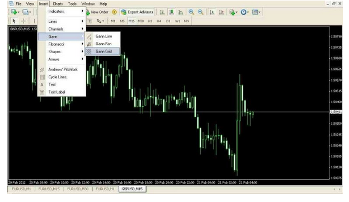Expand the Lines submenu
Image resolution: width=349 pixels, height=202 pixels.
click(62, 21)
